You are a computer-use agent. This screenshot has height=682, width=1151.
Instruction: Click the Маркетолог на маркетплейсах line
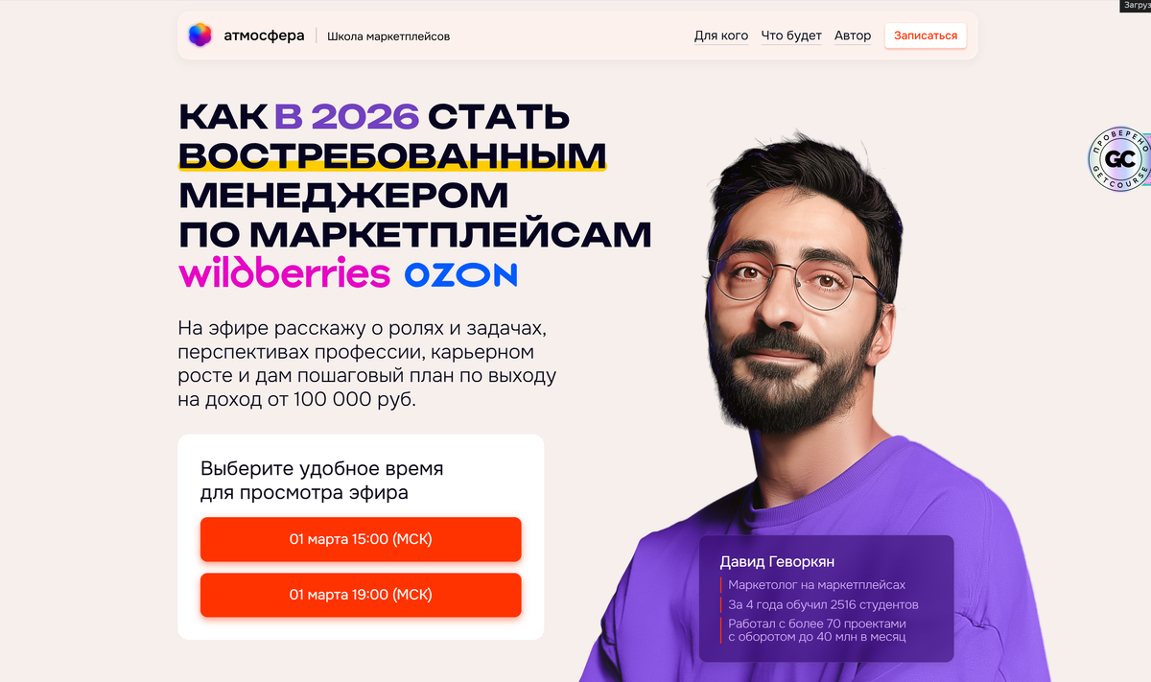point(816,584)
